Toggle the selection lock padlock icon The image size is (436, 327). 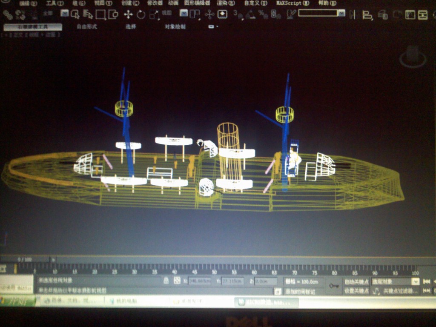tap(166, 281)
